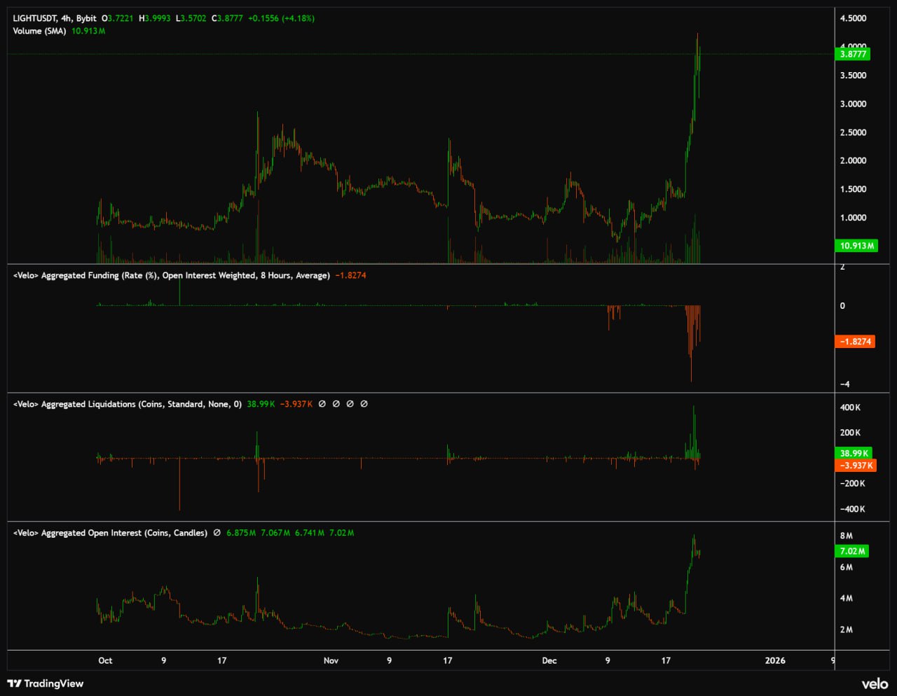Click the 7.067M value in the Open Interest legend

275,533
